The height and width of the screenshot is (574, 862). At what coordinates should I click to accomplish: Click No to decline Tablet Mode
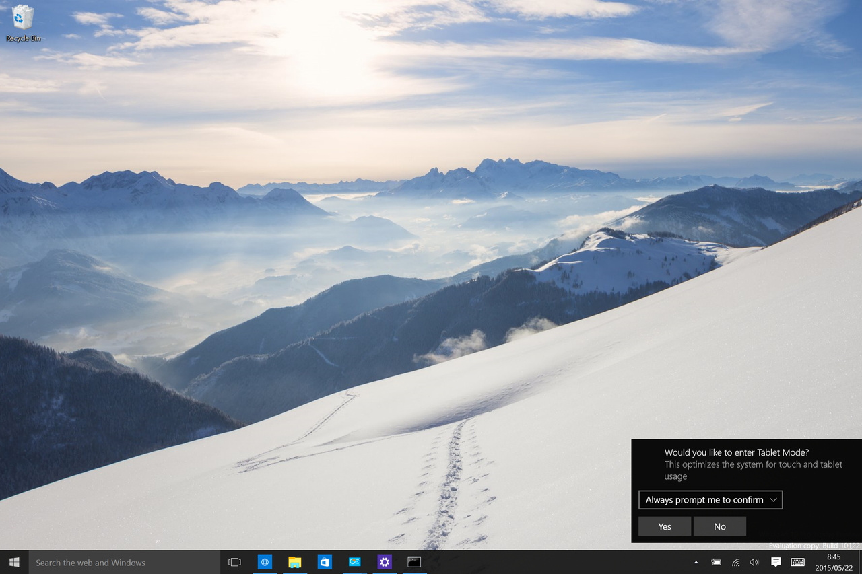[x=720, y=526]
